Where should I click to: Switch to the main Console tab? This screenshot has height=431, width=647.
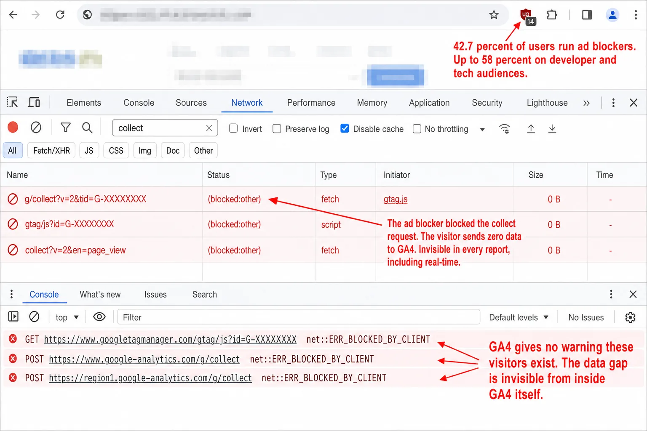(139, 103)
